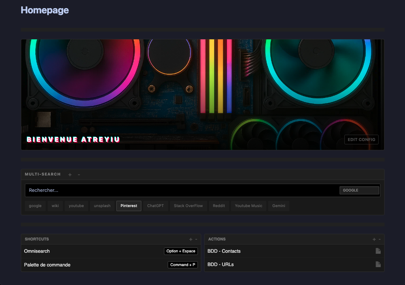Open the GOOGLE search engine dropdown
Image resolution: width=405 pixels, height=285 pixels.
point(359,190)
